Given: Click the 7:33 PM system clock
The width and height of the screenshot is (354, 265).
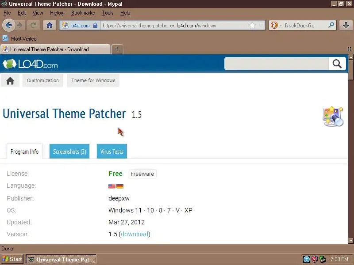Looking at the screenshot, I should 339,259.
